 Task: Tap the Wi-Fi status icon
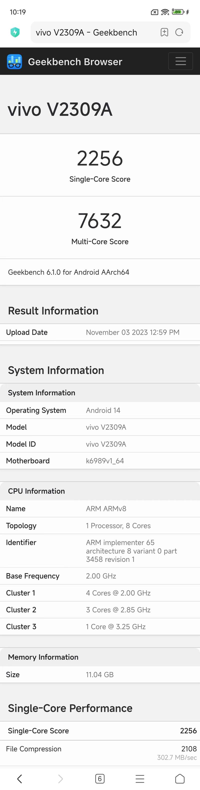pos(165,12)
